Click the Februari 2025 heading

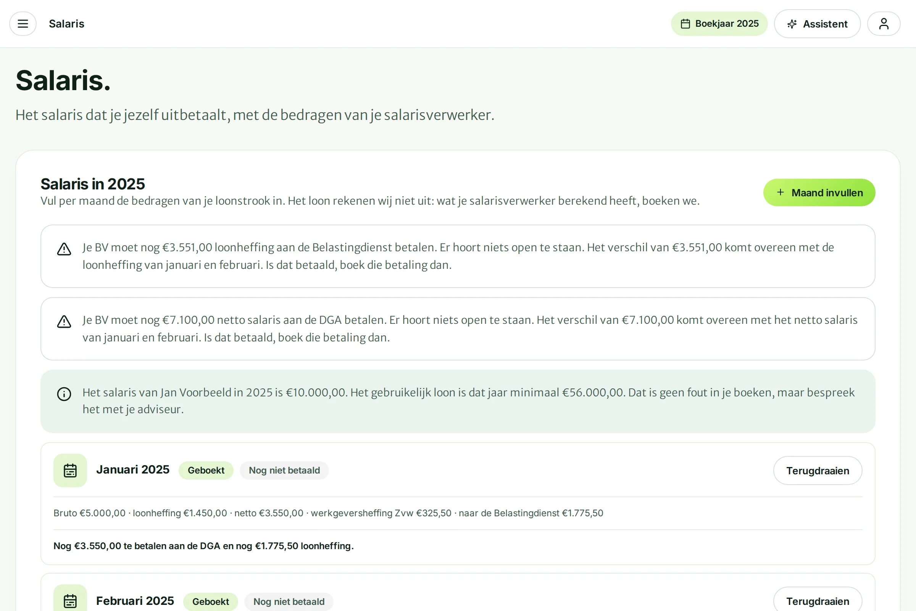click(135, 600)
